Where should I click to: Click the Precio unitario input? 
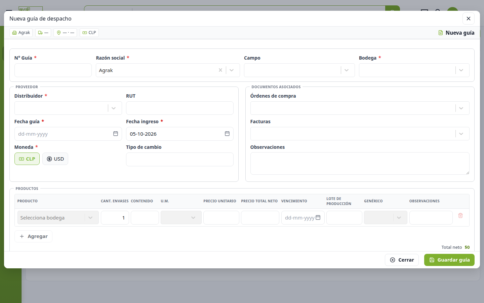tap(221, 217)
